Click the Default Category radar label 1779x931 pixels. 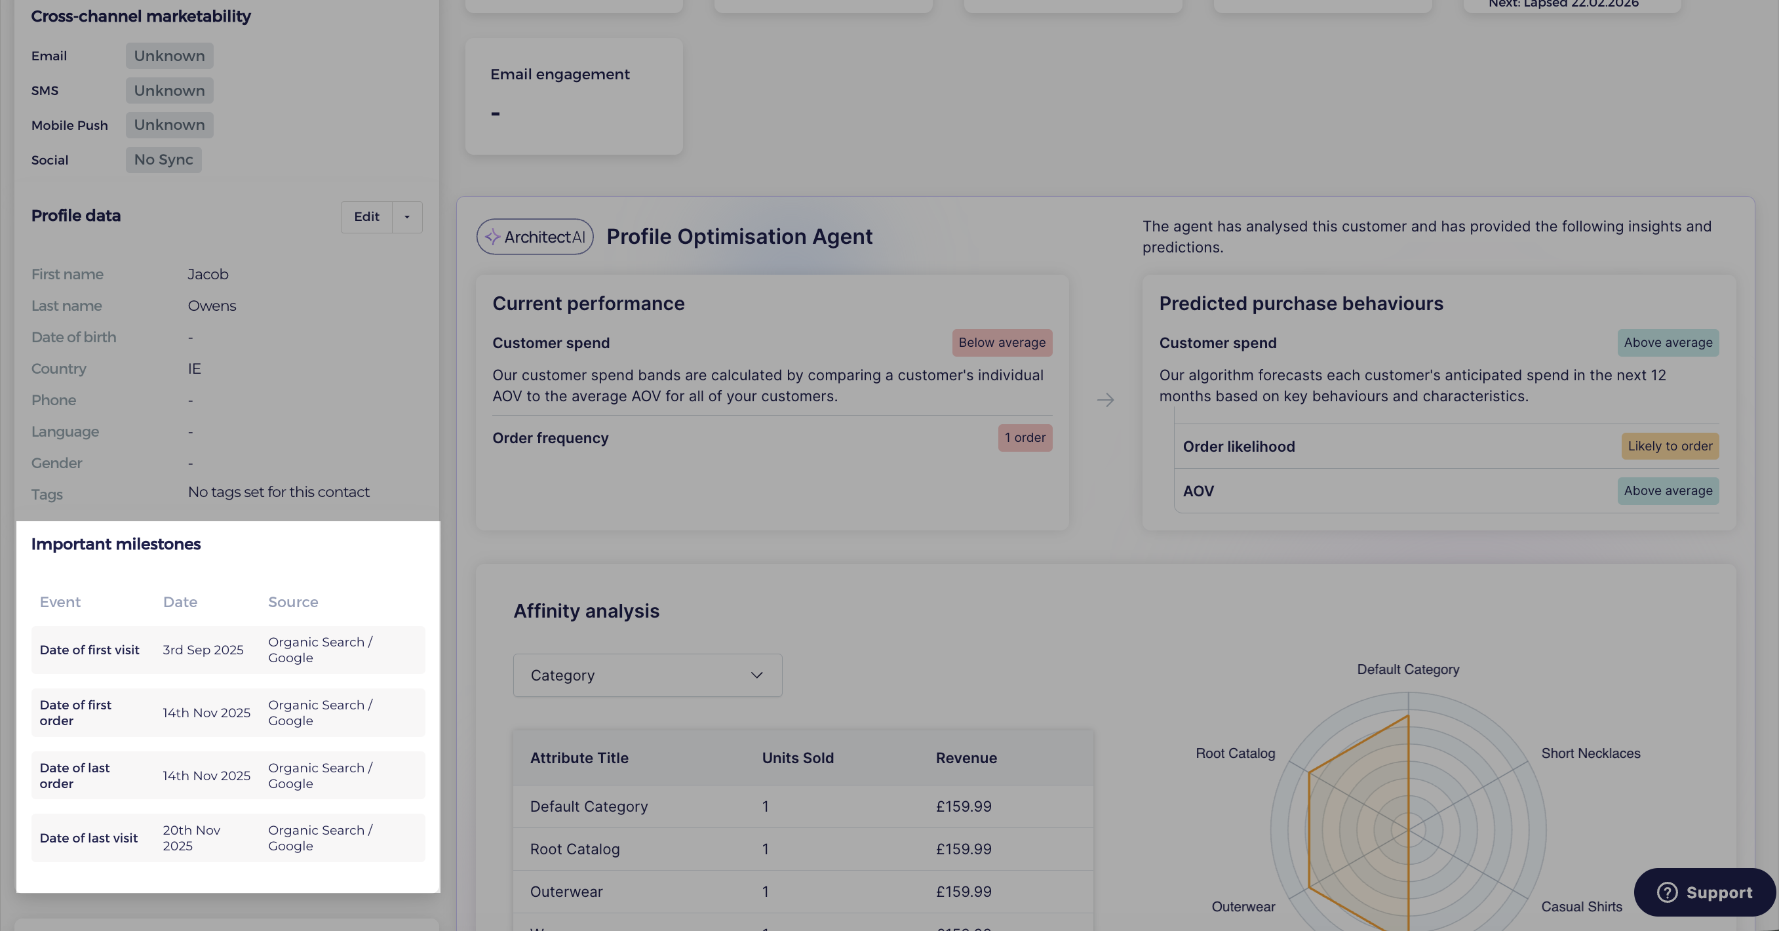click(x=1408, y=669)
